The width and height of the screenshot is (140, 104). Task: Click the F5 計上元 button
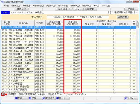(63, 98)
